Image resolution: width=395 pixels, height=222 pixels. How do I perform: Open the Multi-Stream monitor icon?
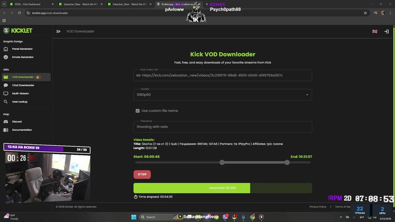pos(6,93)
